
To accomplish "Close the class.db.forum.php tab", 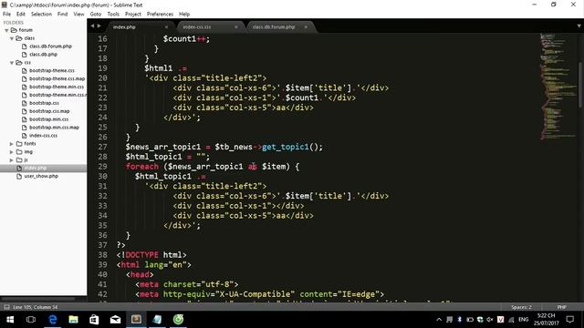I will tap(306, 27).
